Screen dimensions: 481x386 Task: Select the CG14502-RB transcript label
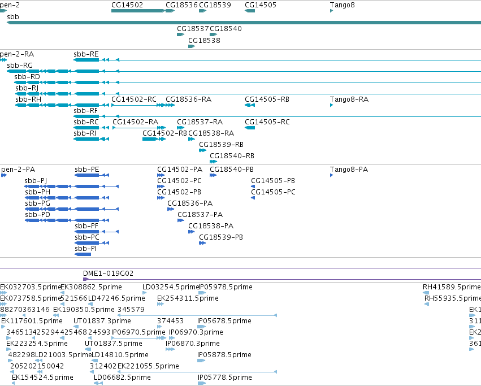click(x=164, y=133)
